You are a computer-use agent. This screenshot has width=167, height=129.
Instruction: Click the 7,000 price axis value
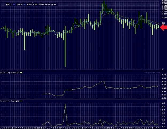164,1
